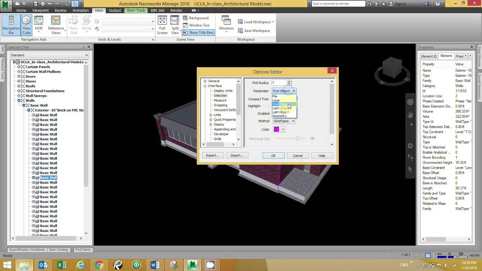This screenshot has height=271, width=482.
Task: Switch to the Review ribbon tab
Action: tap(60, 11)
